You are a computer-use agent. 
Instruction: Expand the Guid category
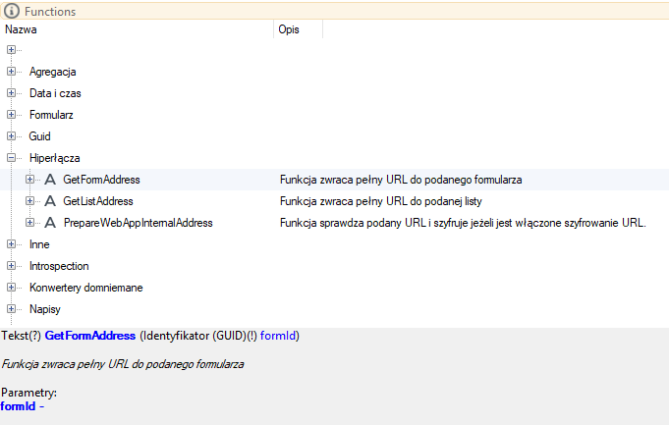click(11, 136)
